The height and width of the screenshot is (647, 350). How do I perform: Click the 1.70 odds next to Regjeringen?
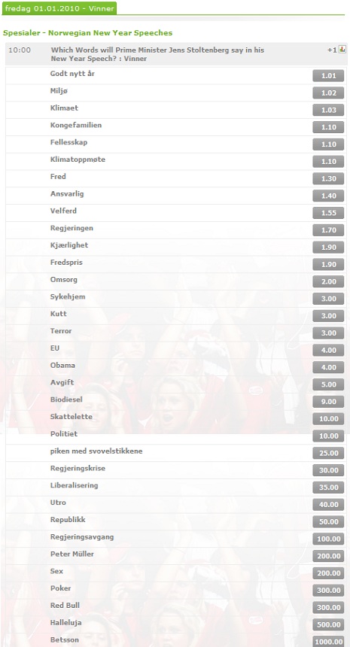click(x=328, y=230)
